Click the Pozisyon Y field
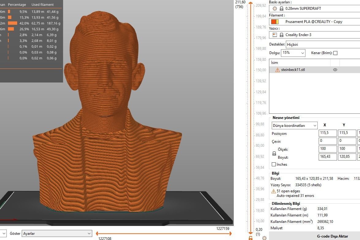 pos(347,133)
